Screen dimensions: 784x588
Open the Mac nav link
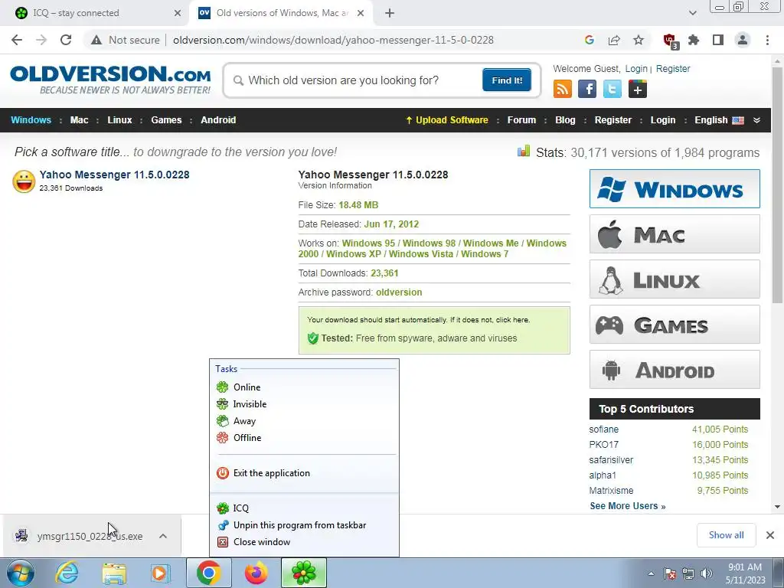pyautogui.click(x=79, y=120)
